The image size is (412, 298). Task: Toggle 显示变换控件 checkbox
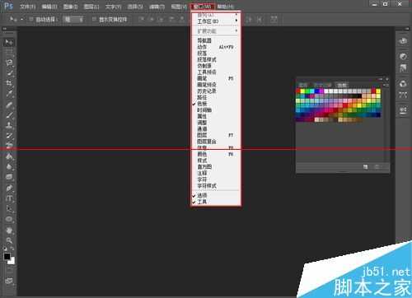click(94, 19)
